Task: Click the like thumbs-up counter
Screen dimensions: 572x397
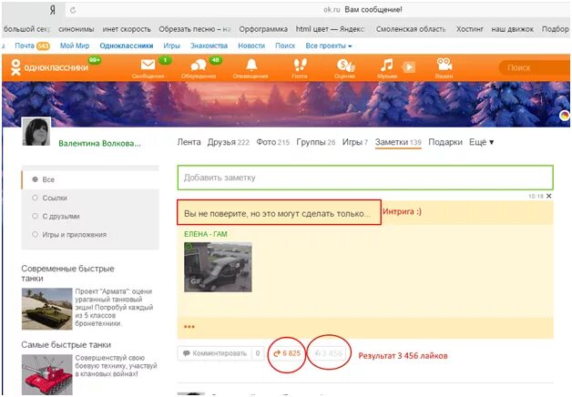Action: tap(329, 353)
